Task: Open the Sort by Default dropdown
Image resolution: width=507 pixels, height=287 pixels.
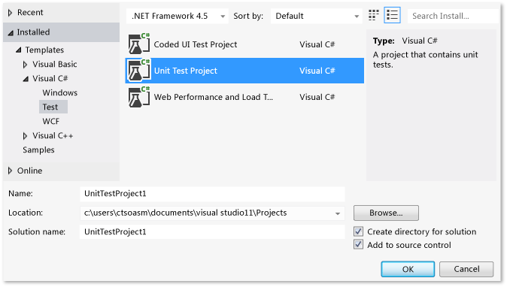Action: 316,16
